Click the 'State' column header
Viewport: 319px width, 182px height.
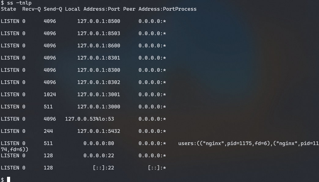[x=8, y=9]
